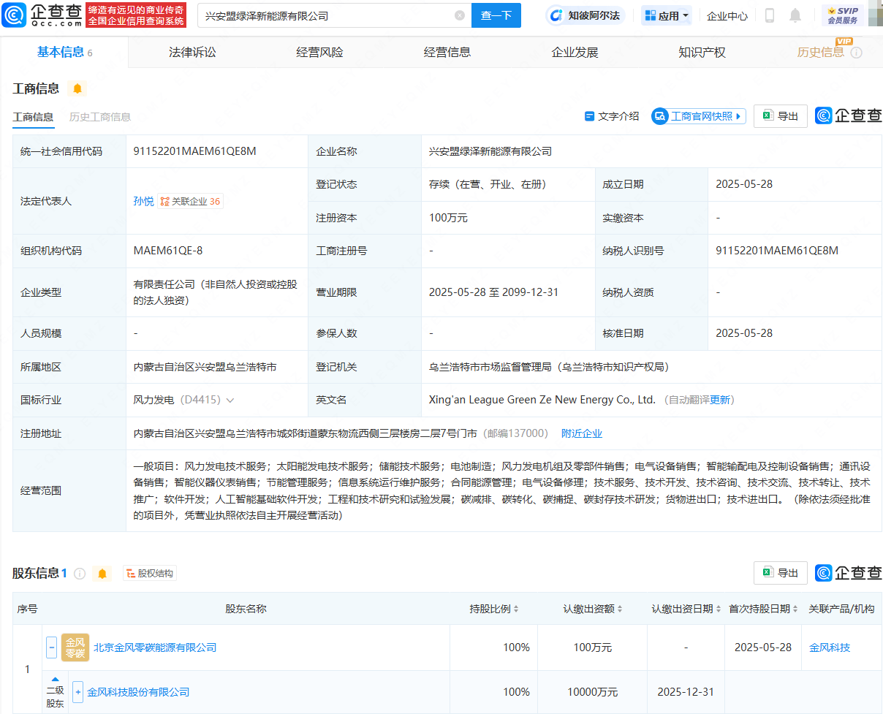Open SVIP 会员服务 membership badge
The width and height of the screenshot is (883, 714).
pos(843,15)
